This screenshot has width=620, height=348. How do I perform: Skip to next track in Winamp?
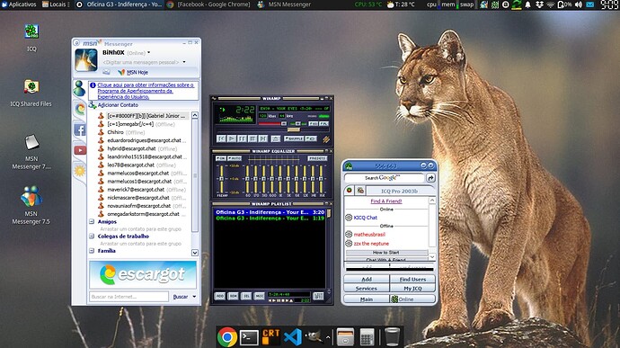point(263,138)
